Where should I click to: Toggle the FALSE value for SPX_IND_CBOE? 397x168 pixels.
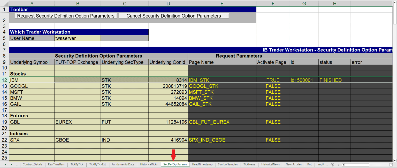273,140
